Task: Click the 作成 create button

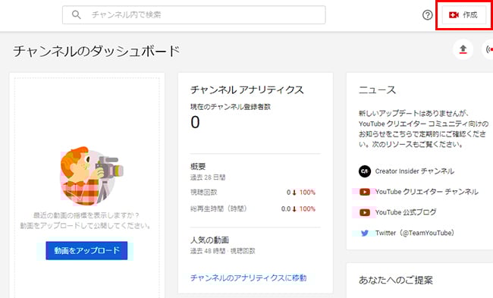Action: [x=463, y=14]
